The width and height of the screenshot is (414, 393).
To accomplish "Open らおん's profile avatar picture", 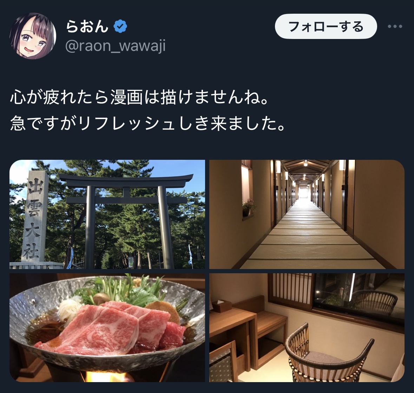I will point(33,36).
